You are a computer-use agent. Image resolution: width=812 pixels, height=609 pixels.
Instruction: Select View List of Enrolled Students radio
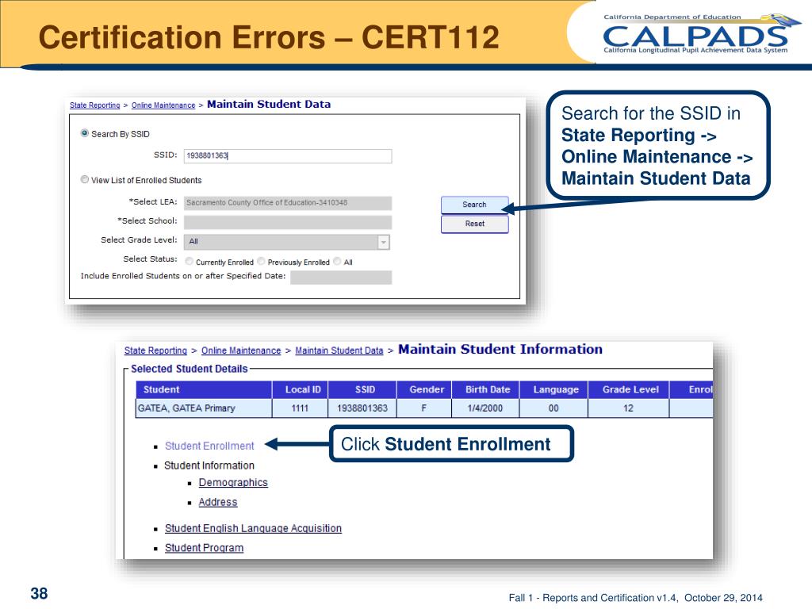click(84, 179)
